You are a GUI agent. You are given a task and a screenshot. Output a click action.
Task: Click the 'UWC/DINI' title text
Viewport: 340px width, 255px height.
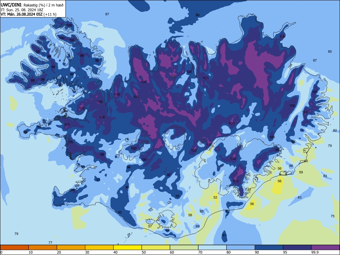[11, 5]
